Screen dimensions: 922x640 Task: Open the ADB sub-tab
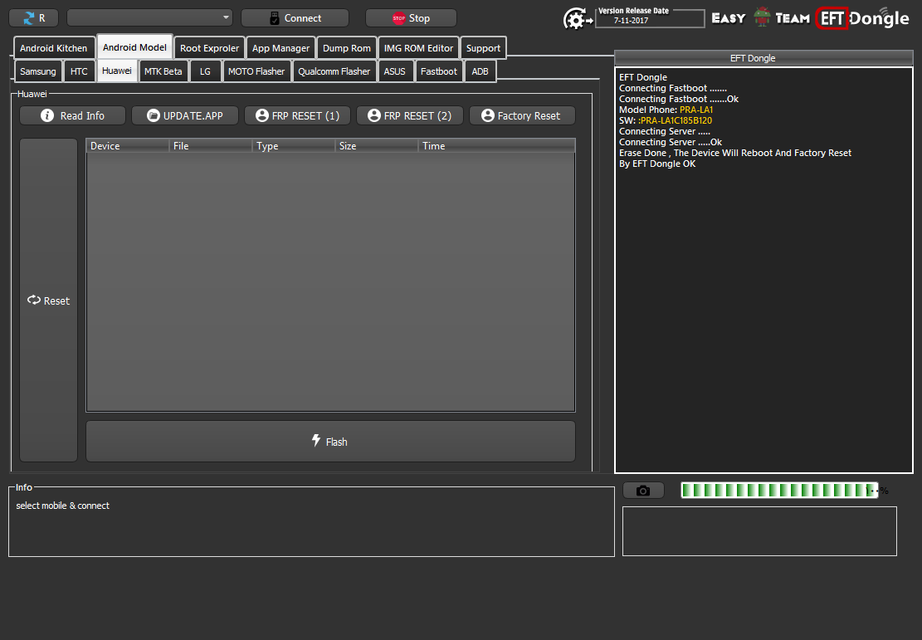tap(480, 71)
